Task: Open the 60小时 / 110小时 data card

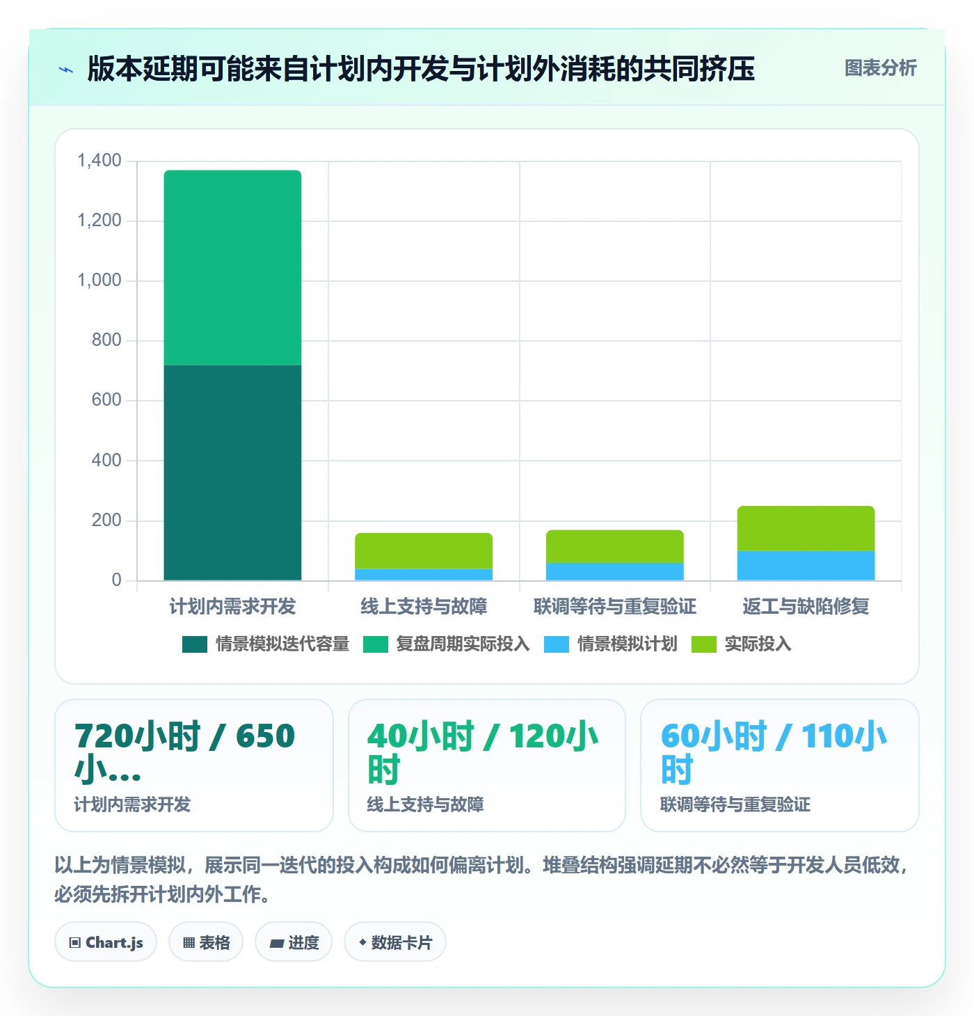Action: click(780, 765)
